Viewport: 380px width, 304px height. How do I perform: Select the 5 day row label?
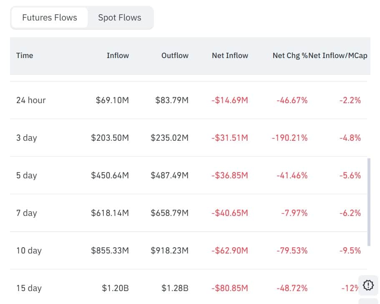pyautogui.click(x=27, y=175)
